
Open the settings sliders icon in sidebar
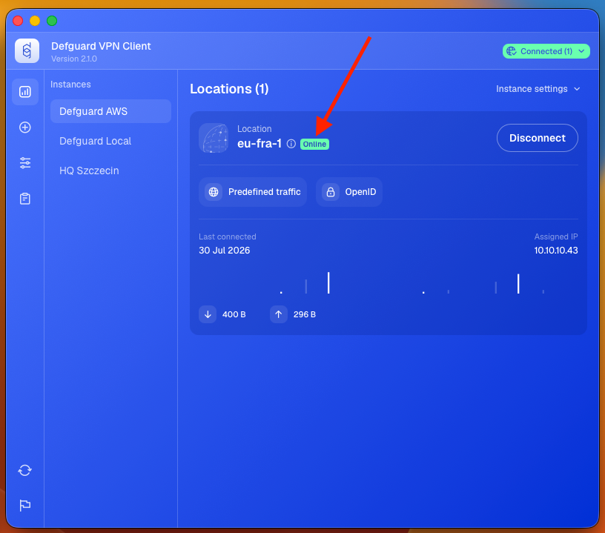(x=25, y=163)
